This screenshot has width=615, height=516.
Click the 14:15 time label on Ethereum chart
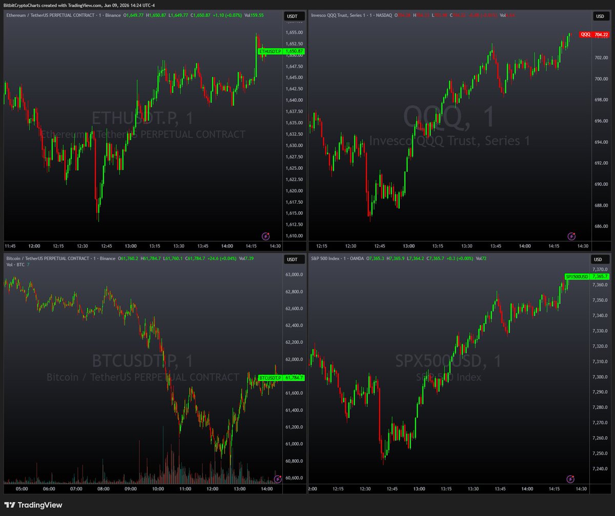point(251,246)
